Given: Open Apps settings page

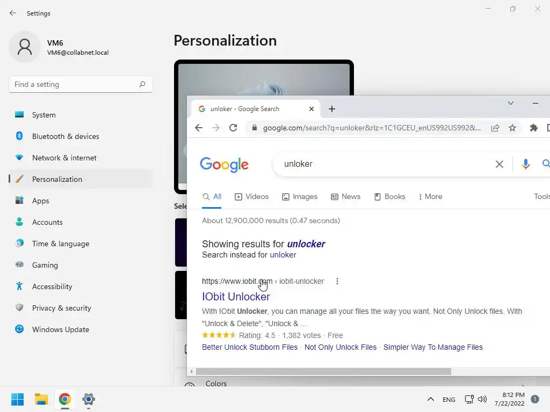Looking at the screenshot, I should click(x=81, y=201).
